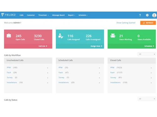This screenshot has width=157, height=117.
Task: Click the Scheduled Calls panel header
Action: pos(80,61)
